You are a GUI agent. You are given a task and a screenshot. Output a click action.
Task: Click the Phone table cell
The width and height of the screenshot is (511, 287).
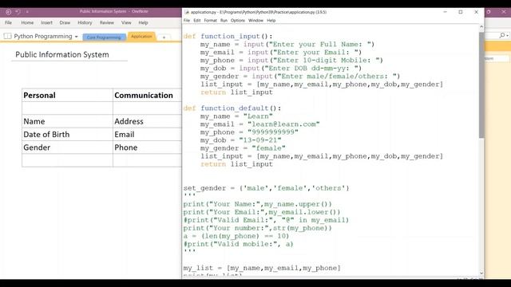pyautogui.click(x=147, y=147)
